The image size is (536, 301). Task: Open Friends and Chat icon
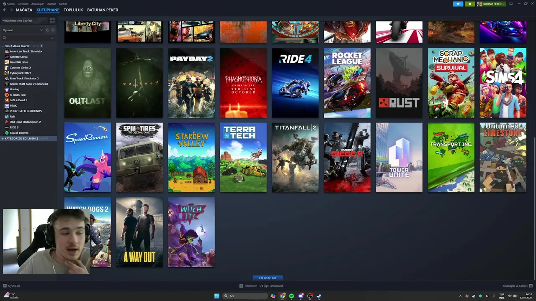pos(531,286)
